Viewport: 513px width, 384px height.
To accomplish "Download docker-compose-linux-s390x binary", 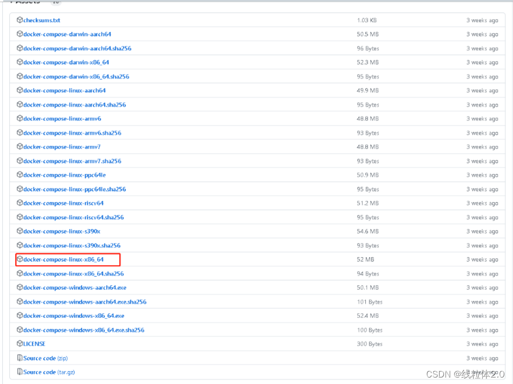I will click(62, 231).
